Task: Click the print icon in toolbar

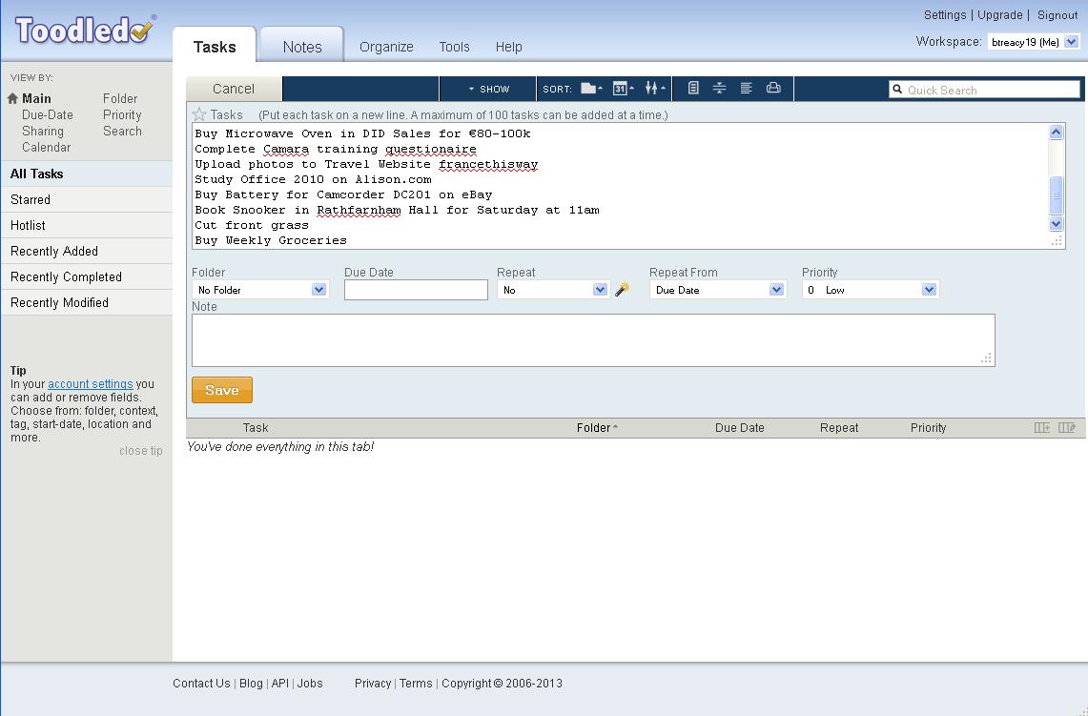Action: click(773, 88)
